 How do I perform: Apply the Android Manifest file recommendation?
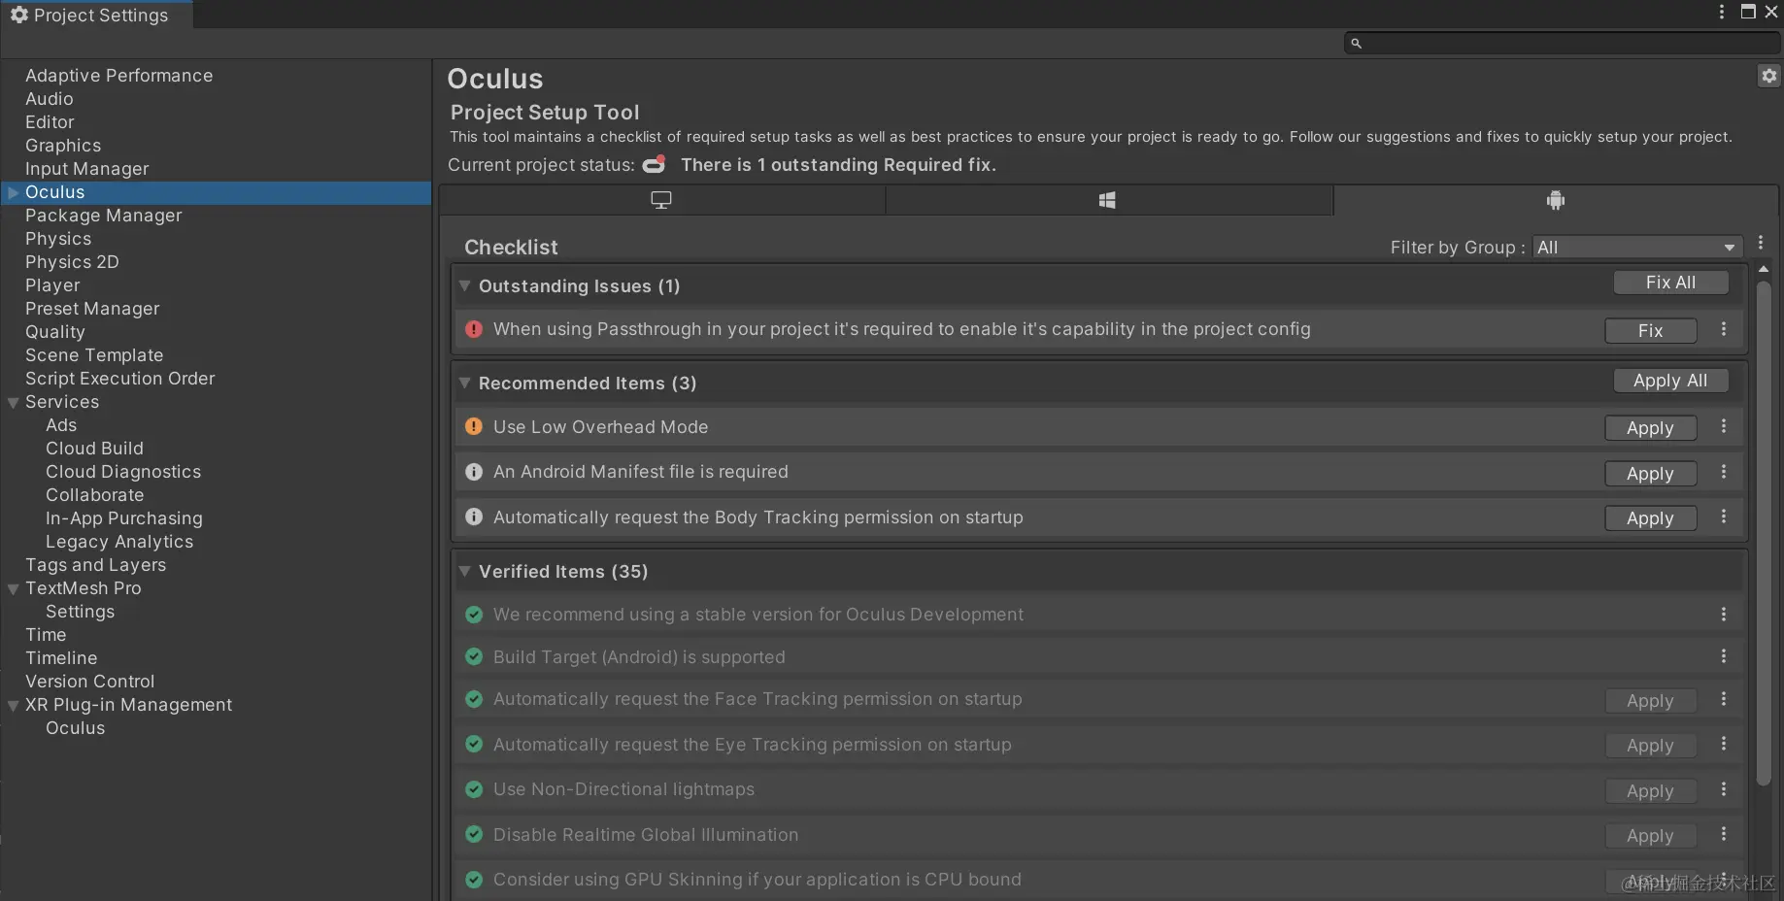tap(1650, 474)
